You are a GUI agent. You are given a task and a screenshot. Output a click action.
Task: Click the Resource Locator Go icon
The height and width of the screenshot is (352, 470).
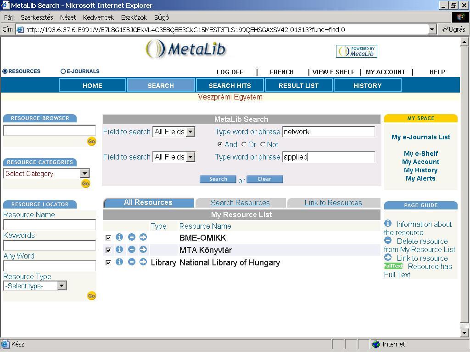click(x=91, y=296)
